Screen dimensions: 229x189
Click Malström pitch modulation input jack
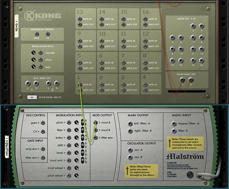coord(69,123)
